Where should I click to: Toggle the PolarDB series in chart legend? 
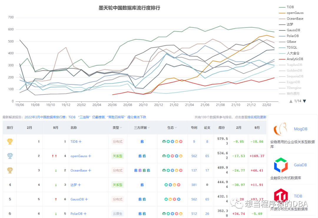289,36
